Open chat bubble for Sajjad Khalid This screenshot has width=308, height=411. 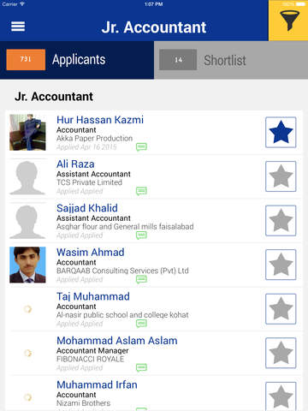click(x=141, y=235)
